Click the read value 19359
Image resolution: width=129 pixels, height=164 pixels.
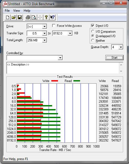click(x=117, y=86)
